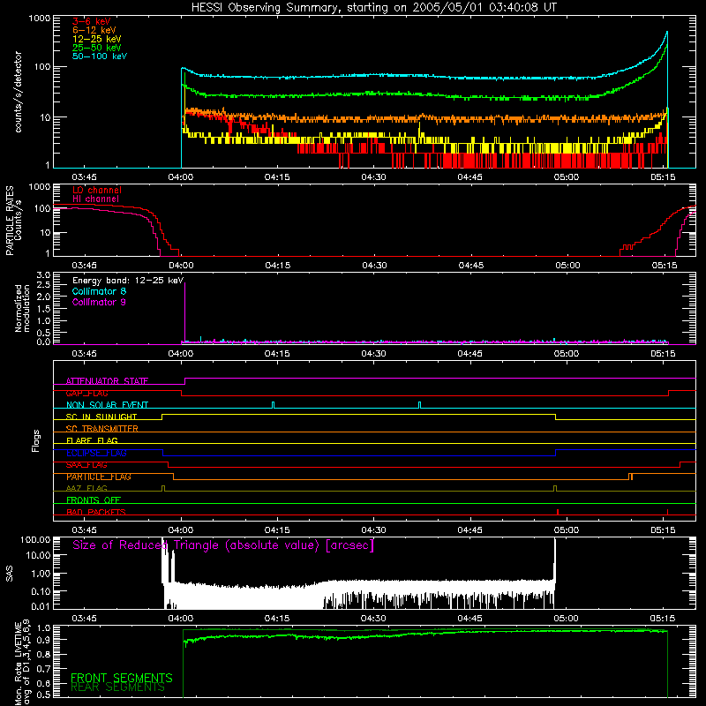Viewport: 706px width, 706px height.
Task: Click the BAD_PACKETS spike near 05:00
Action: [x=558, y=512]
